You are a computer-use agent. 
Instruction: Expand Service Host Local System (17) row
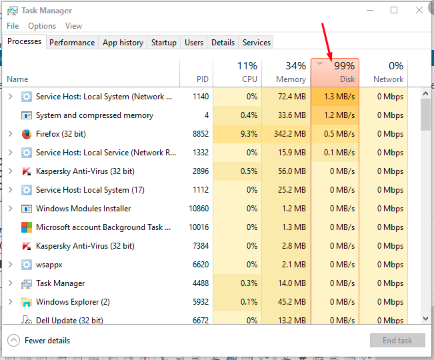11,190
